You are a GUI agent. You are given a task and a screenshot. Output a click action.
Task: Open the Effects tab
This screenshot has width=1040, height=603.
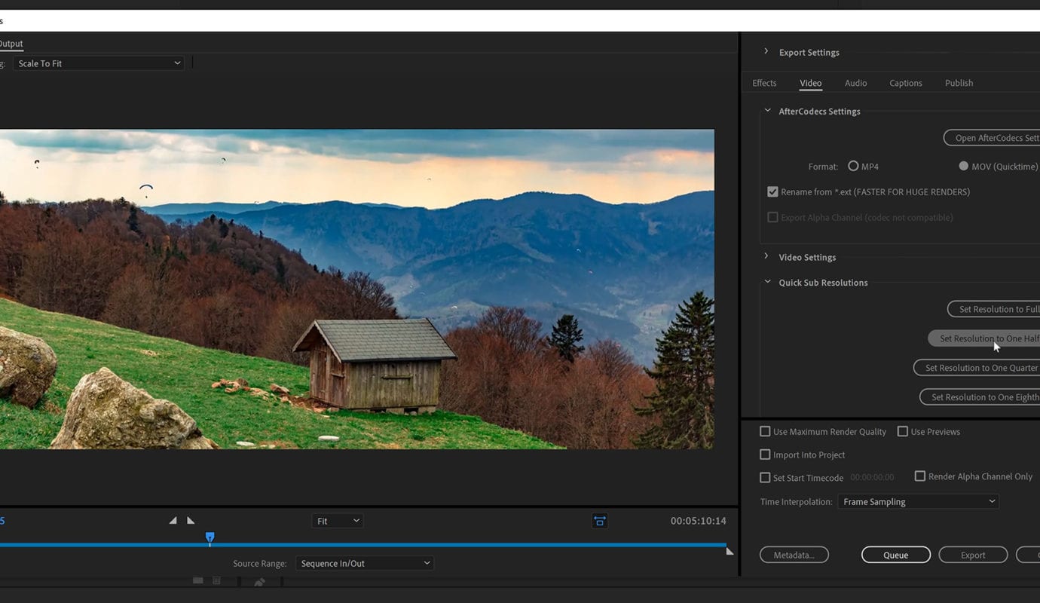click(x=764, y=84)
